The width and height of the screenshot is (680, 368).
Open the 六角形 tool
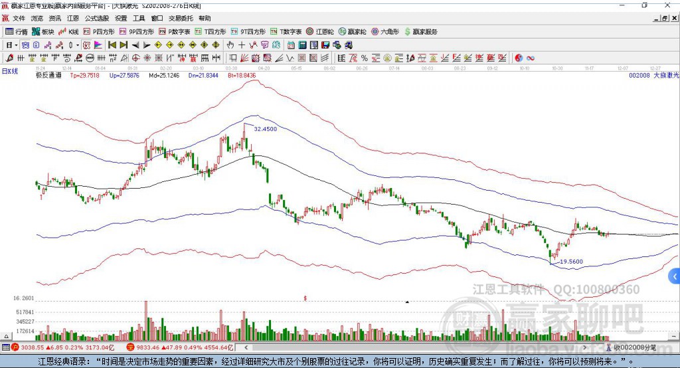pyautogui.click(x=384, y=32)
